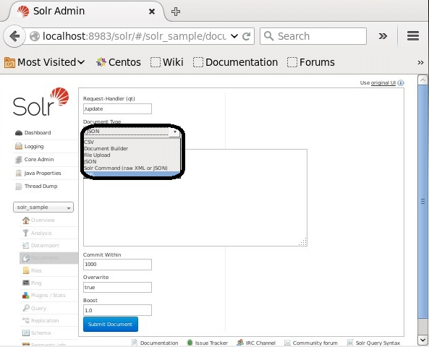Open the Schema icon

[26, 333]
